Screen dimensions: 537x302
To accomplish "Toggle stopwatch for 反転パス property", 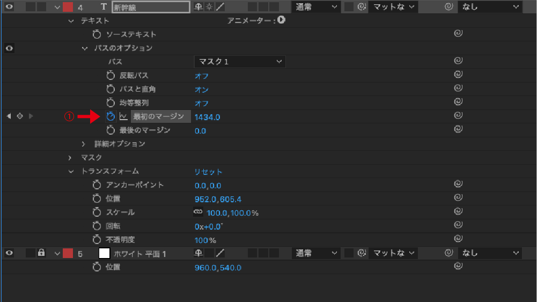I will (111, 75).
